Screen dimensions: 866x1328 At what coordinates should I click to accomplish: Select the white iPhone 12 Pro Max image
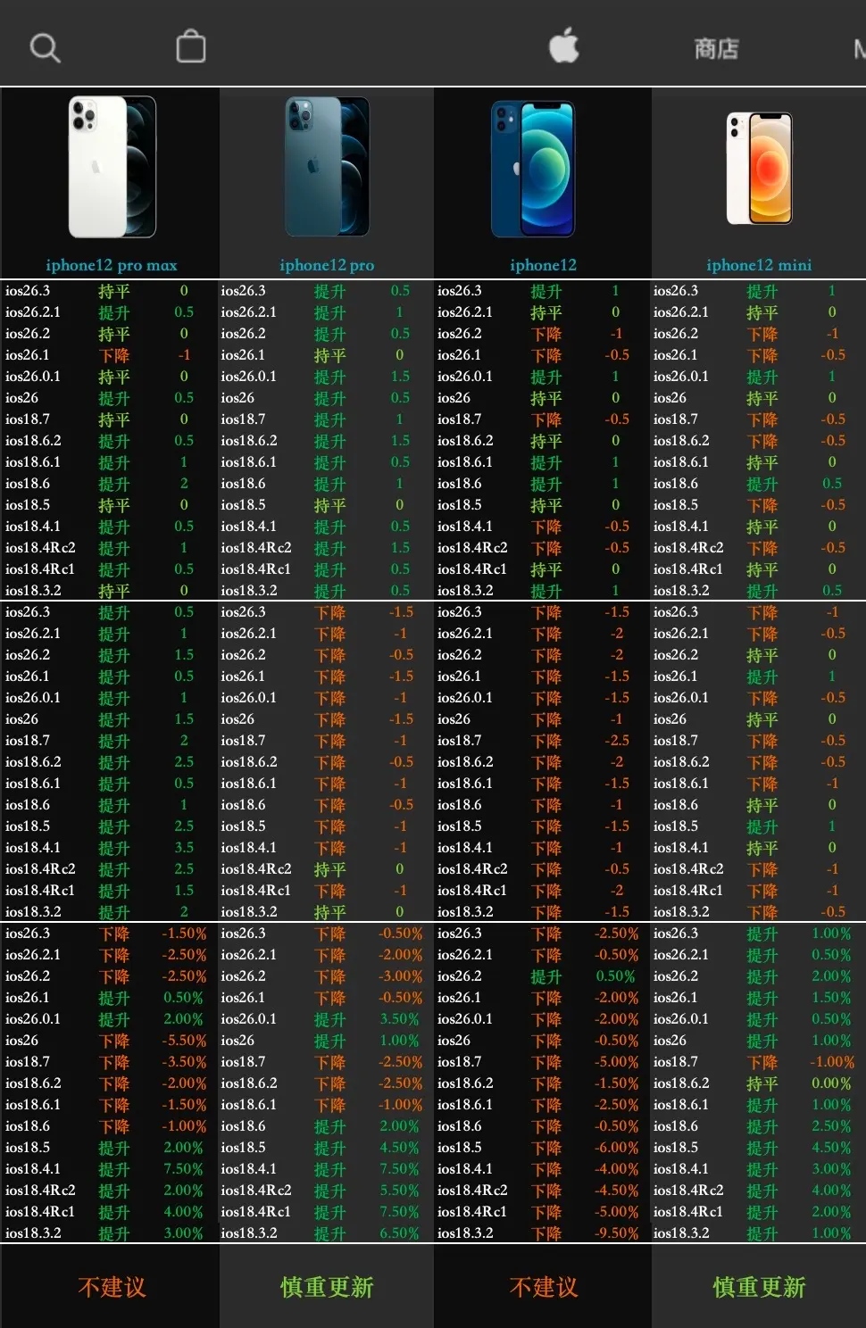pyautogui.click(x=112, y=167)
